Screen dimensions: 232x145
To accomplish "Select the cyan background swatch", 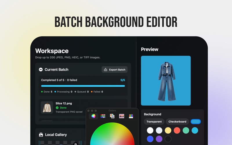I will (195, 130).
